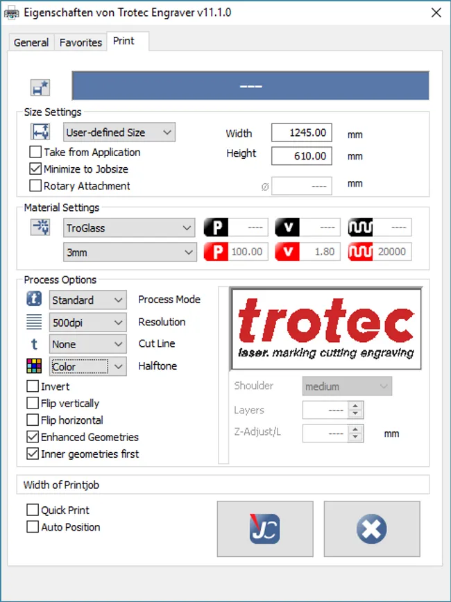Click the Cut Line label
The height and width of the screenshot is (602, 451).
pyautogui.click(x=157, y=343)
